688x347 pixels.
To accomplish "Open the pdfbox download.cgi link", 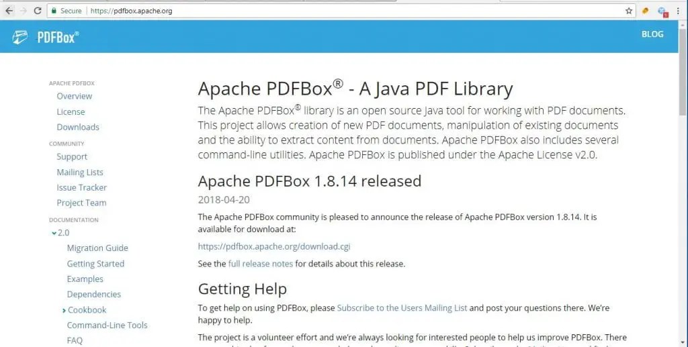I will click(x=274, y=246).
